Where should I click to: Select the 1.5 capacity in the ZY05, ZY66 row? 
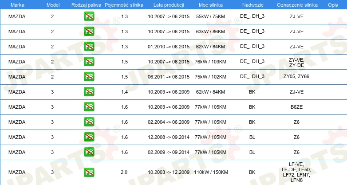(x=124, y=77)
